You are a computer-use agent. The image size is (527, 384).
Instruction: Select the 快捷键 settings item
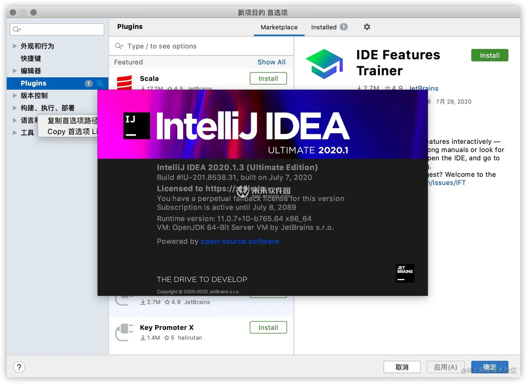pyautogui.click(x=31, y=58)
